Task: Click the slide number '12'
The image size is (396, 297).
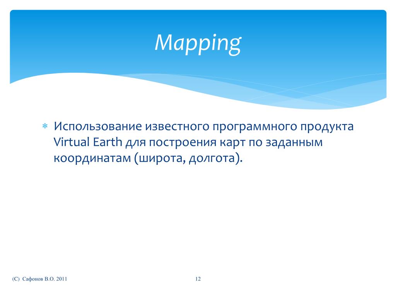Action: coord(198,279)
